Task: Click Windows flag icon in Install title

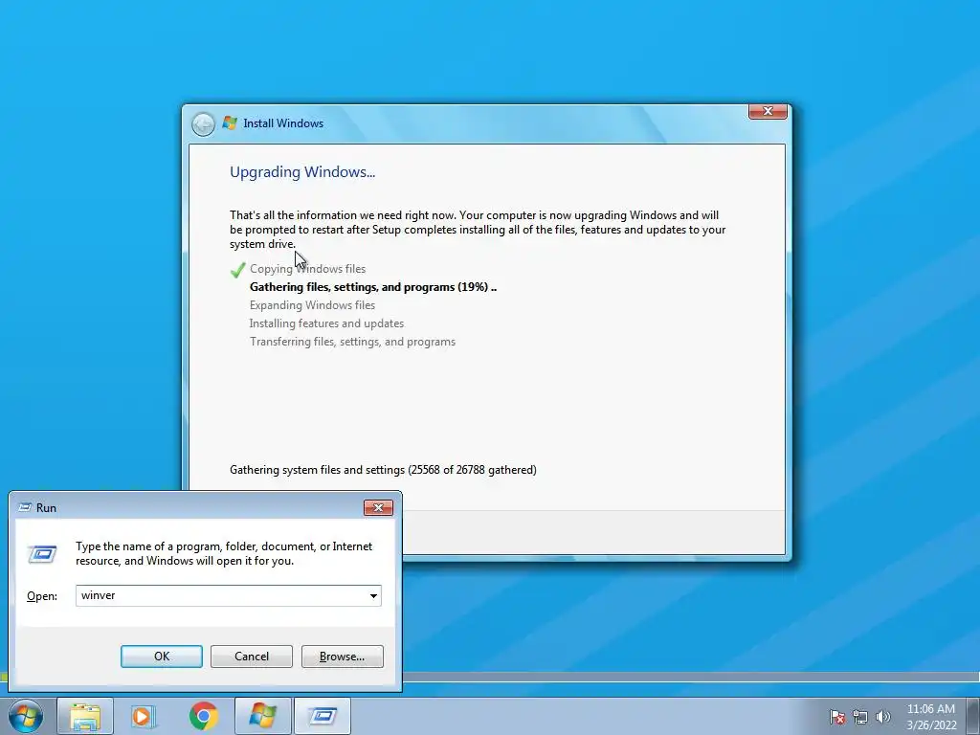Action: tap(230, 123)
